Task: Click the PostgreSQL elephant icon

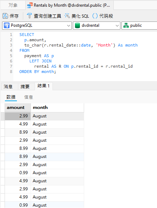Action: click(7, 25)
